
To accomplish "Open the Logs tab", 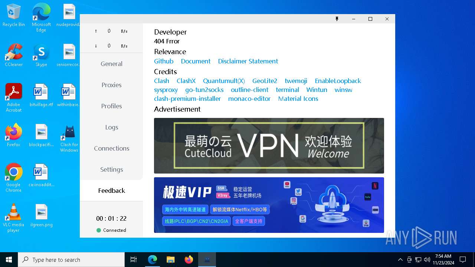I will click(x=111, y=127).
